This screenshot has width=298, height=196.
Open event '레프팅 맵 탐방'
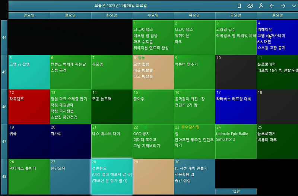pyautogui.click(x=145, y=36)
